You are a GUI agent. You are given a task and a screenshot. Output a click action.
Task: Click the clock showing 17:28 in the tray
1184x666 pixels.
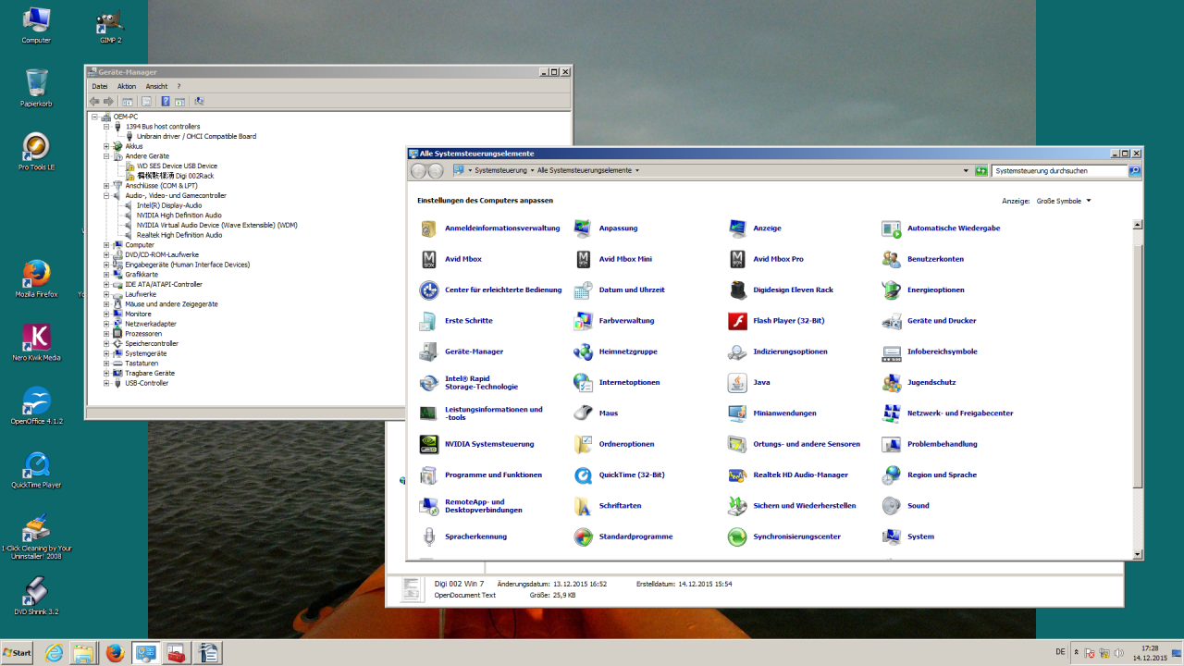coord(1149,648)
